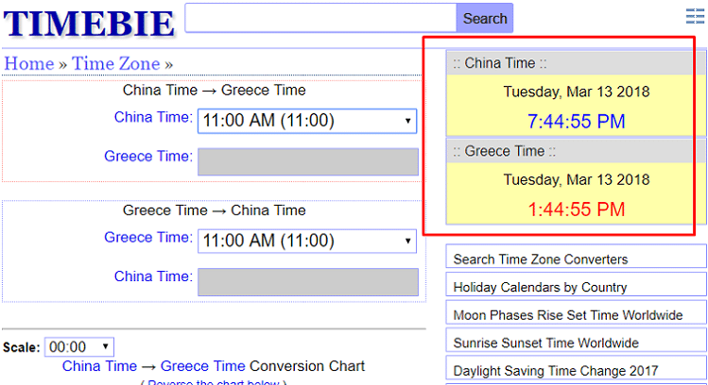Click the grey Greece Time result box
This screenshot has height=385, width=708.
tap(307, 161)
